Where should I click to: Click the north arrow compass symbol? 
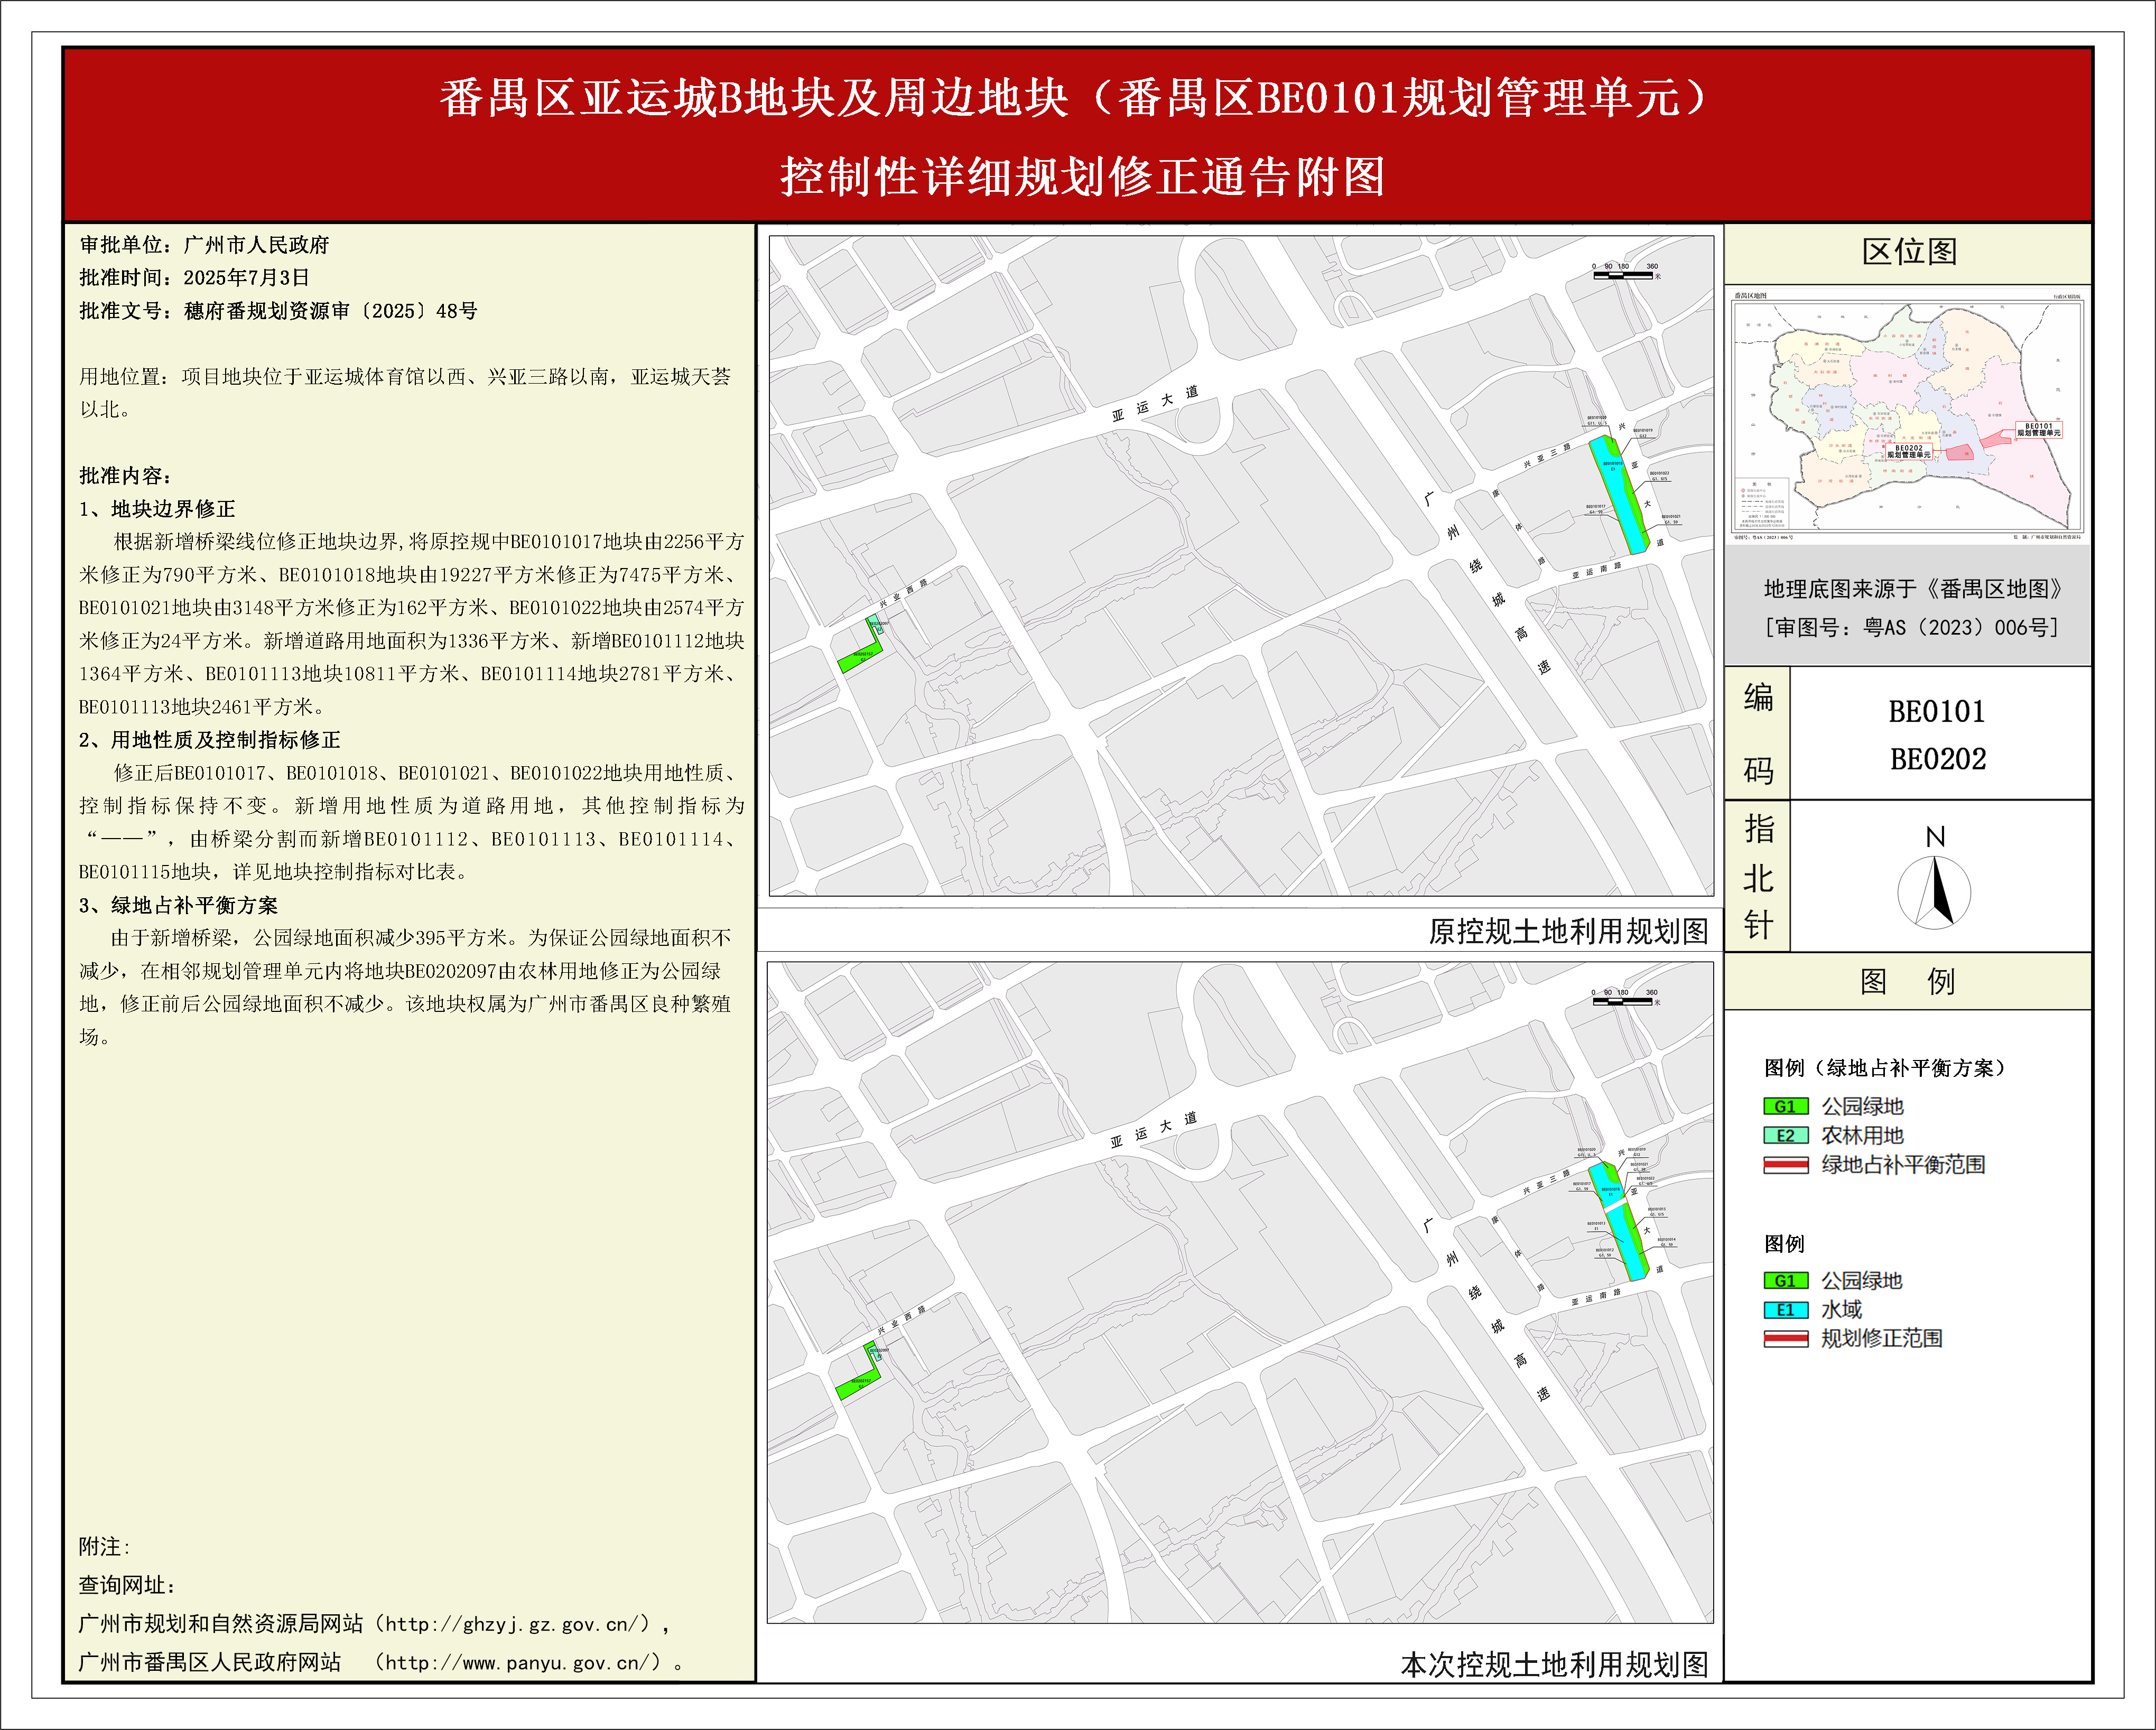(1934, 892)
